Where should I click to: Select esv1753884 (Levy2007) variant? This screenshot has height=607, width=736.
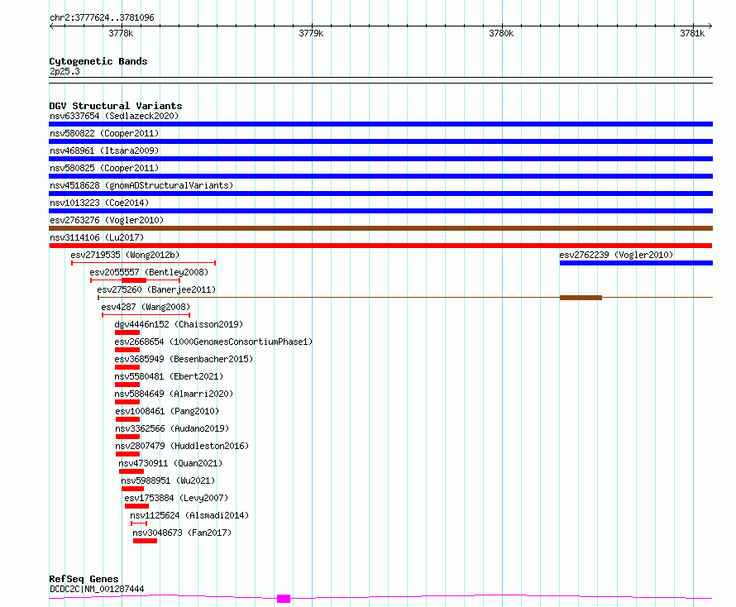pos(176,498)
